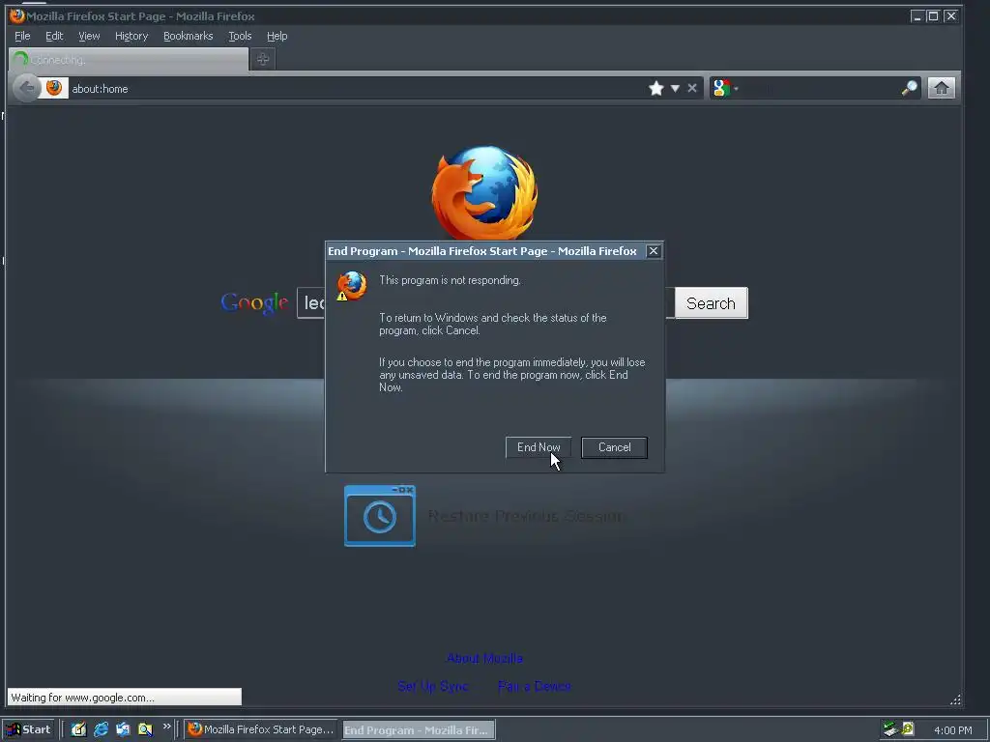
Task: Open the Google search engine selector
Action: 725,88
